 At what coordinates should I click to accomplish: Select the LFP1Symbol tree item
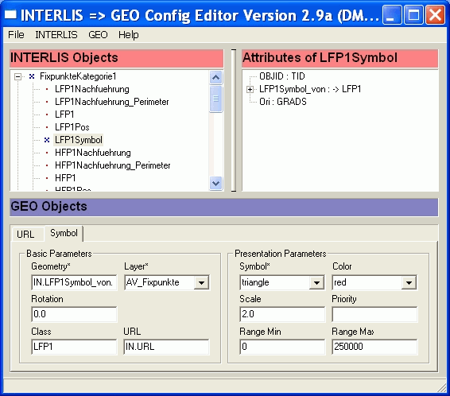(x=79, y=140)
